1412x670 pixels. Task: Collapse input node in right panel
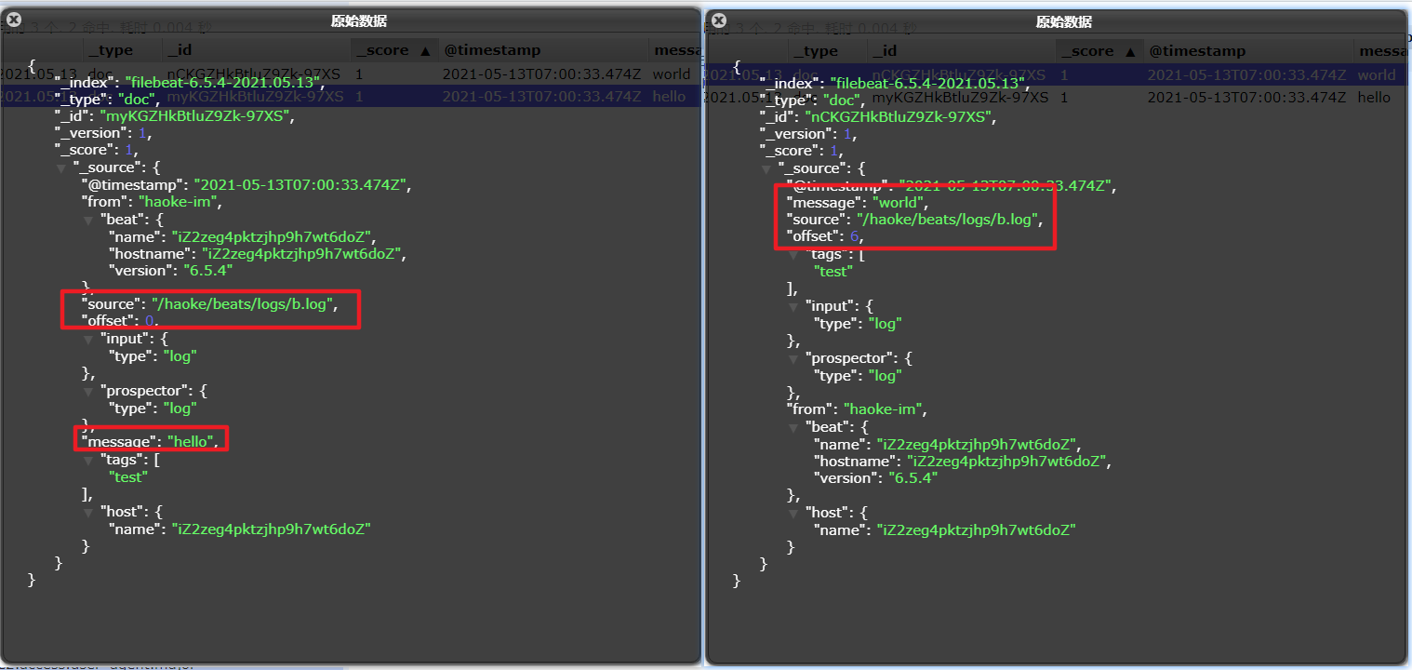[x=793, y=306]
